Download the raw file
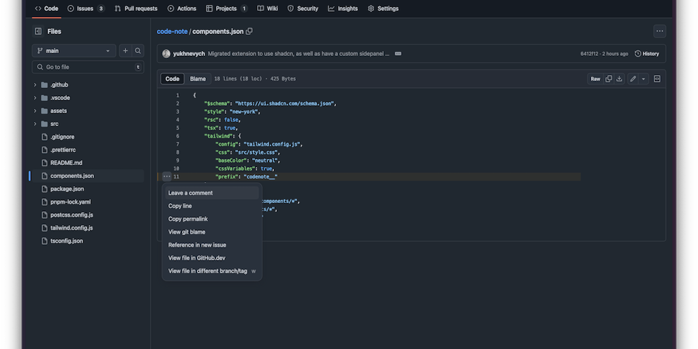Image resolution: width=698 pixels, height=349 pixels. pos(619,79)
